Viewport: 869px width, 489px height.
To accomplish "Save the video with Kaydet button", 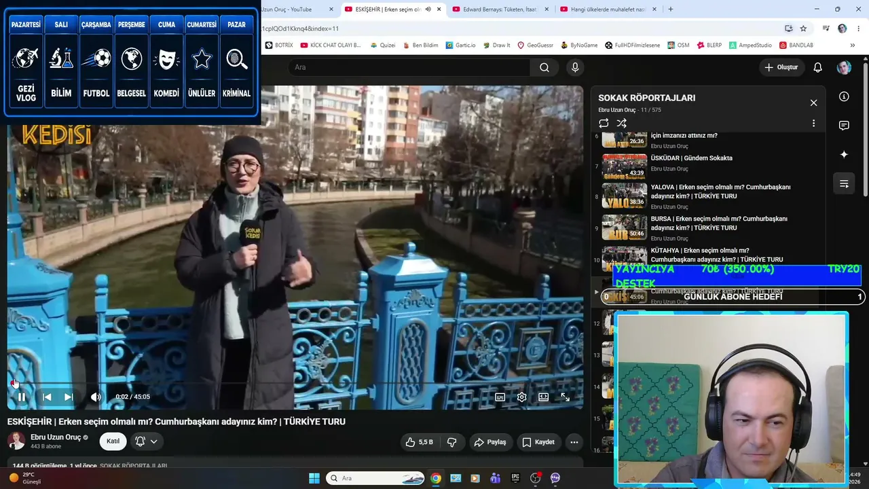I will (x=538, y=442).
